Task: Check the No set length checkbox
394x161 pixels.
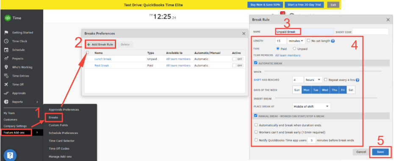Action: point(308,41)
